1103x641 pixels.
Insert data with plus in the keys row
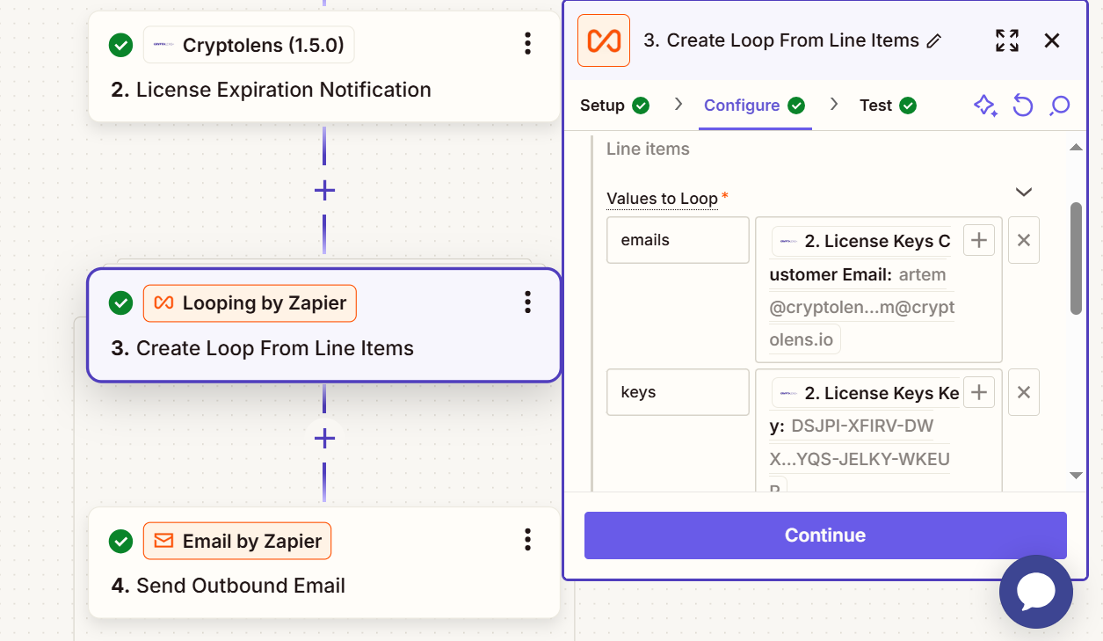[x=979, y=392]
